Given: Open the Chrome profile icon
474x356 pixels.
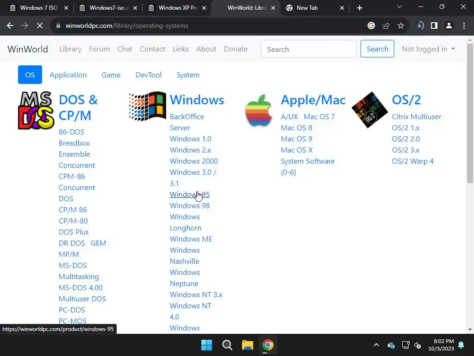Looking at the screenshot, I should click(449, 26).
